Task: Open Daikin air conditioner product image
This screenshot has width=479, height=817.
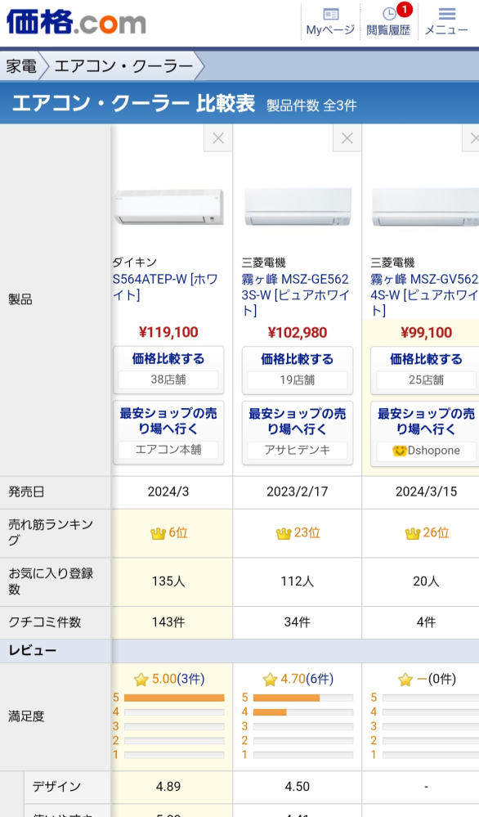Action: (168, 207)
